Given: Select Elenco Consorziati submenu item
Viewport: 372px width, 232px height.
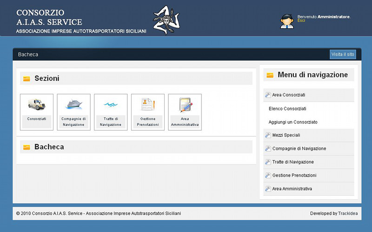Looking at the screenshot, I should tap(287, 109).
